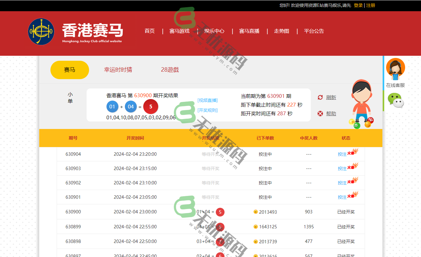This screenshot has height=257, width=421.
Task: Open the 开奖规则 draw rules link
Action: (x=207, y=110)
